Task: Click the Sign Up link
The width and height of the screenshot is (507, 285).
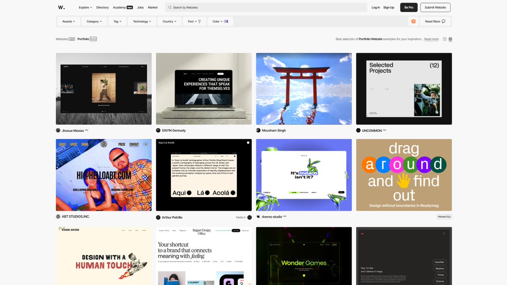Action: click(x=389, y=7)
